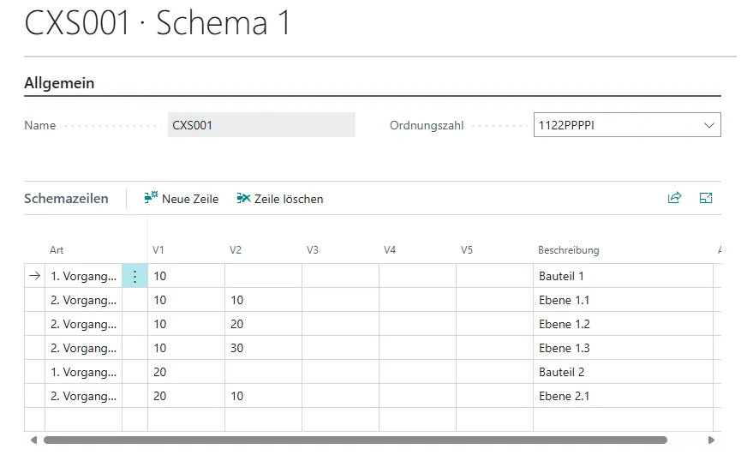Click Neue Zeile to add a row
Screen dimensions: 747x473
(190, 199)
